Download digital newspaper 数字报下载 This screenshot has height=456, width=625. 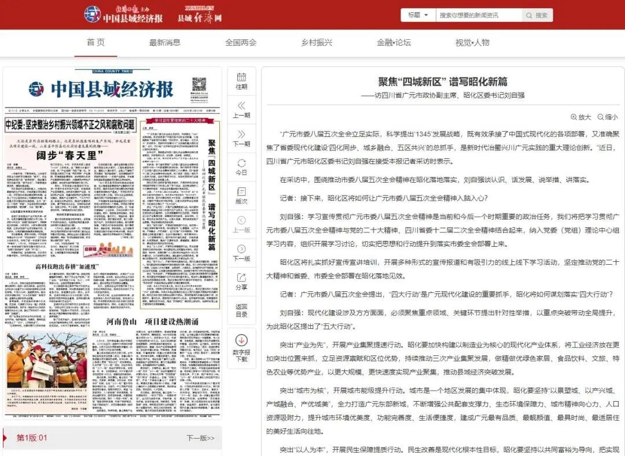coord(241,349)
